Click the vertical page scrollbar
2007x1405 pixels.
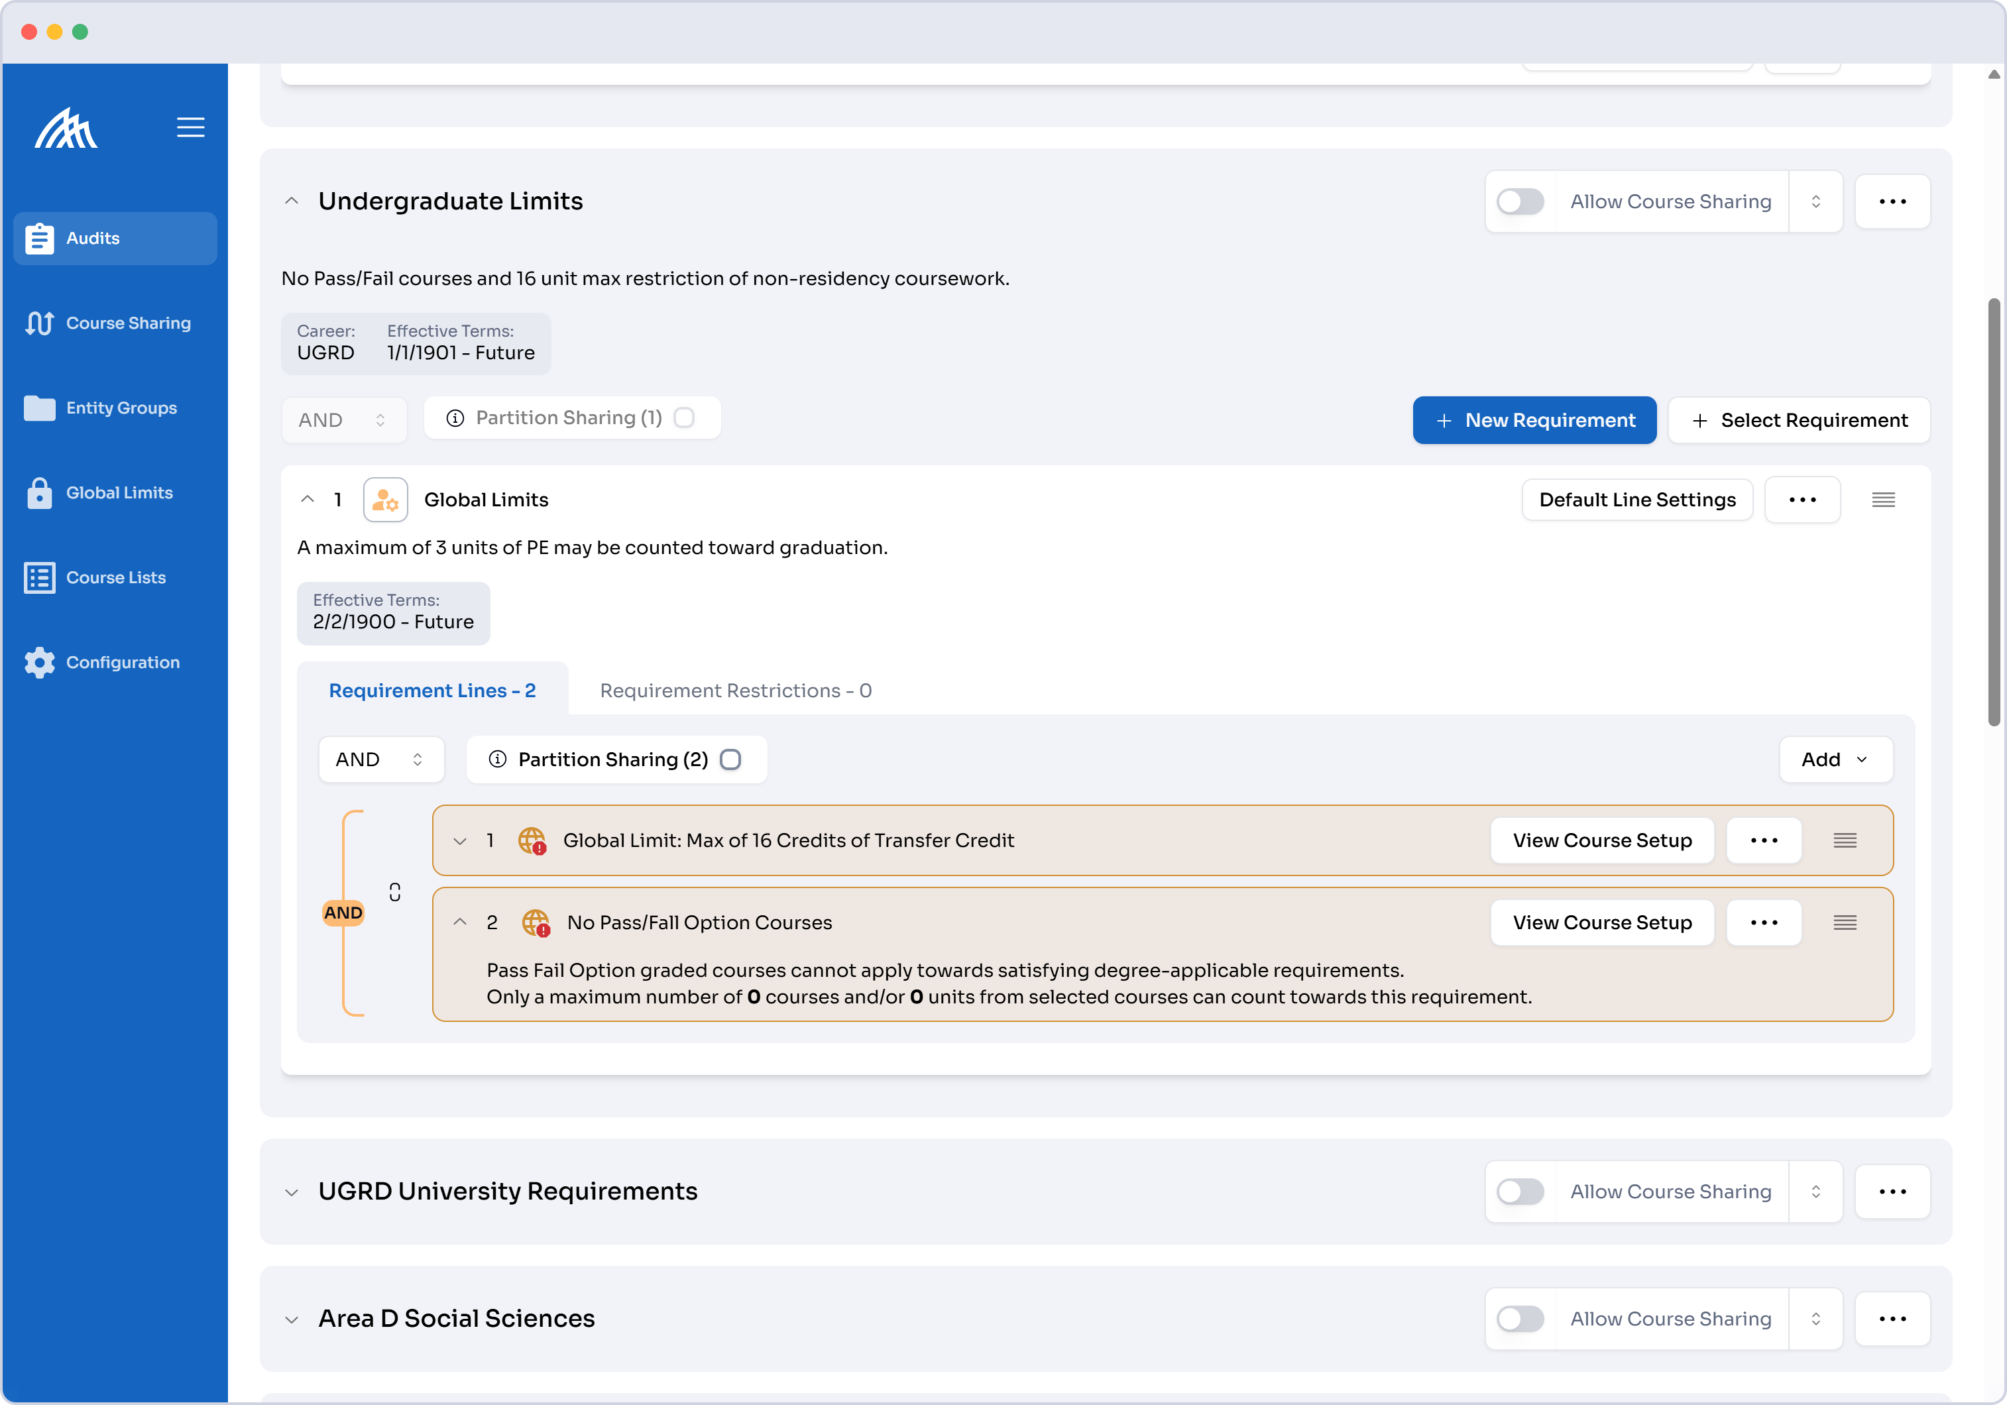(x=1994, y=511)
